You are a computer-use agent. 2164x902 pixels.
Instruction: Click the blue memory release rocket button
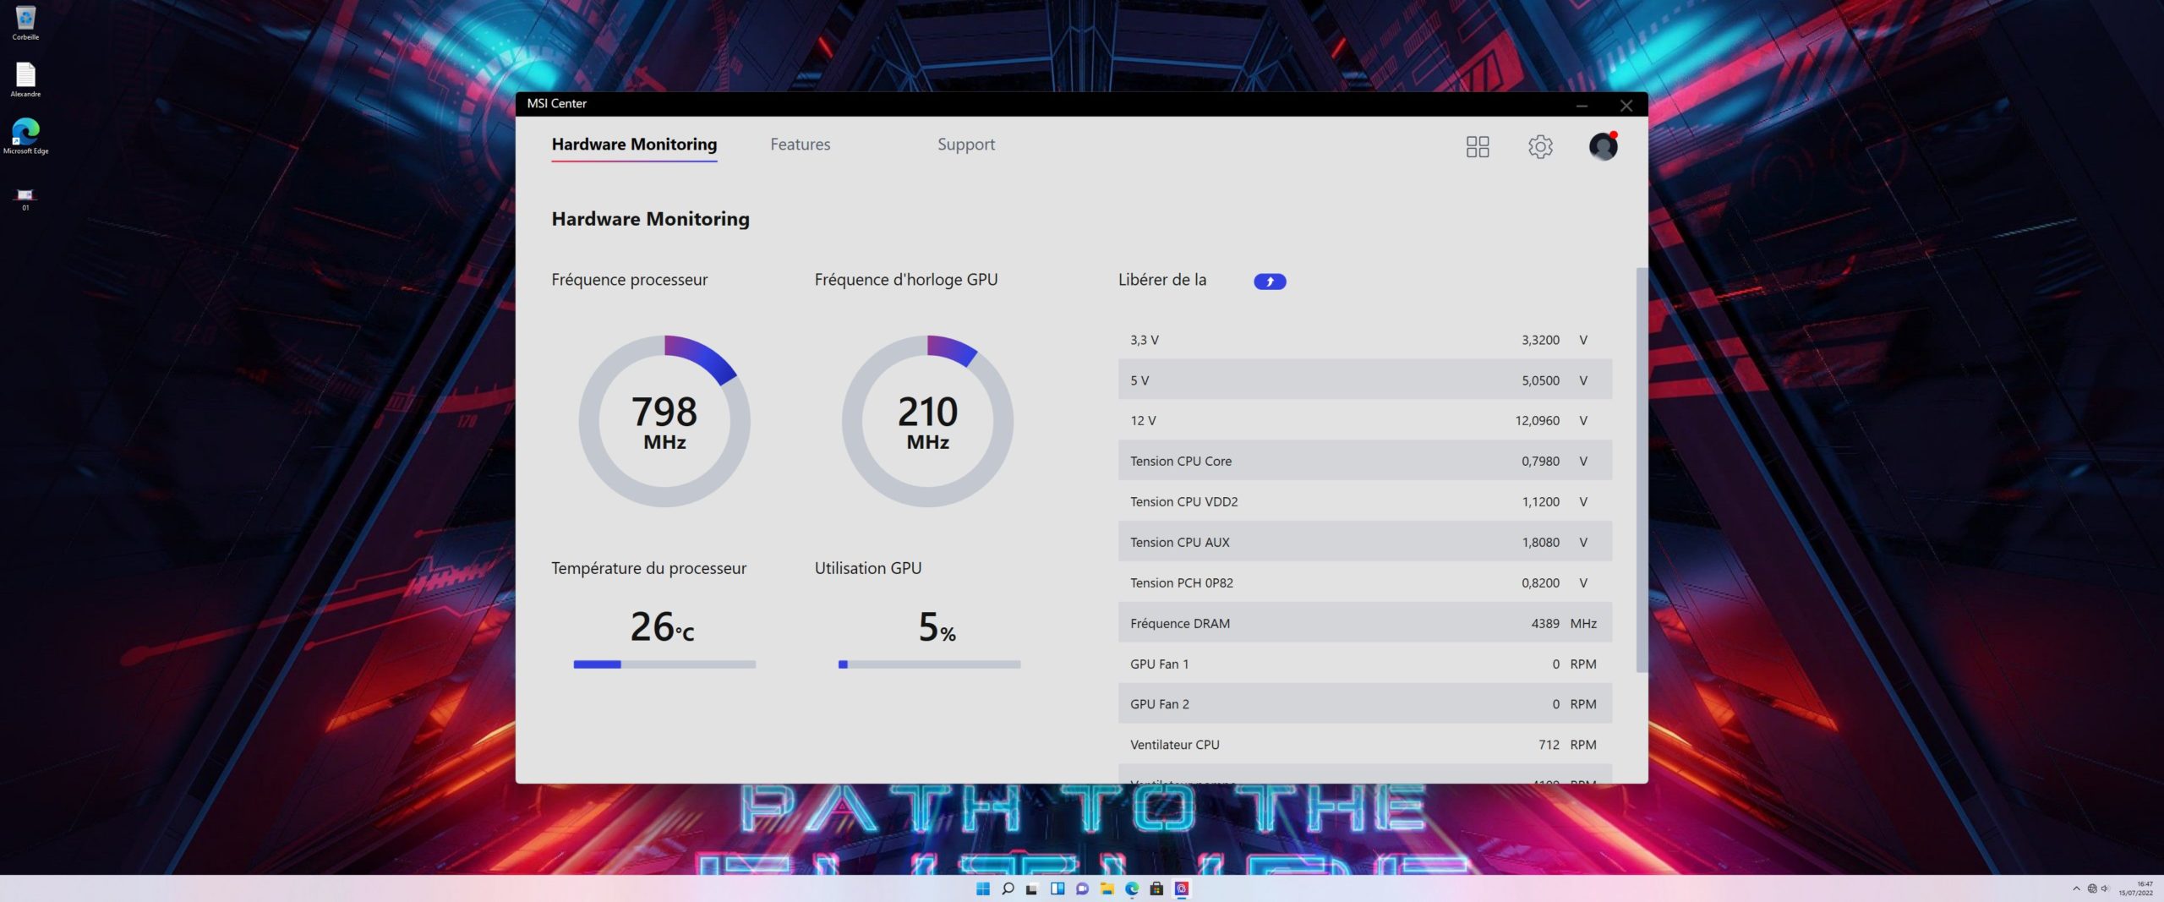1269,282
